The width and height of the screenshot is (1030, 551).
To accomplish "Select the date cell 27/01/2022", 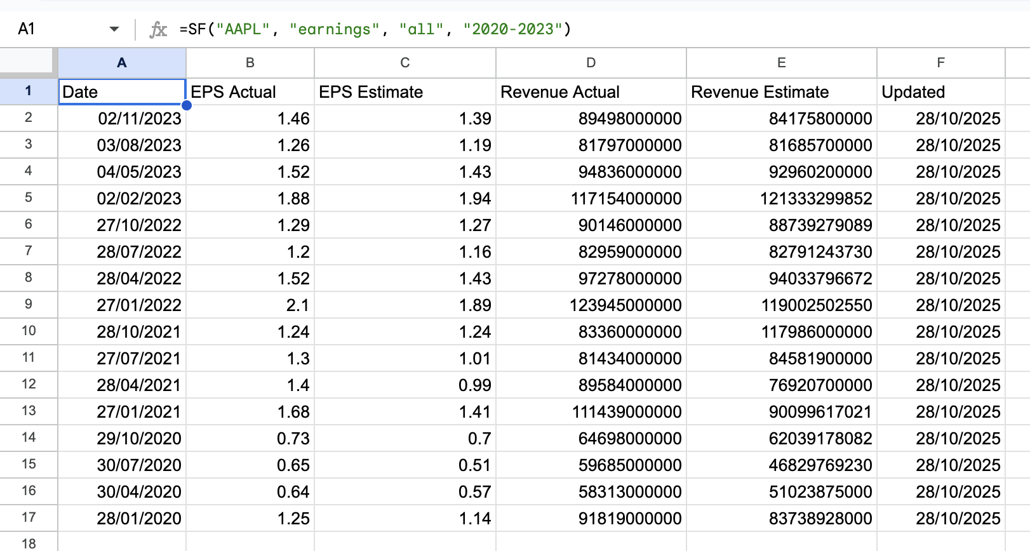I will point(122,305).
